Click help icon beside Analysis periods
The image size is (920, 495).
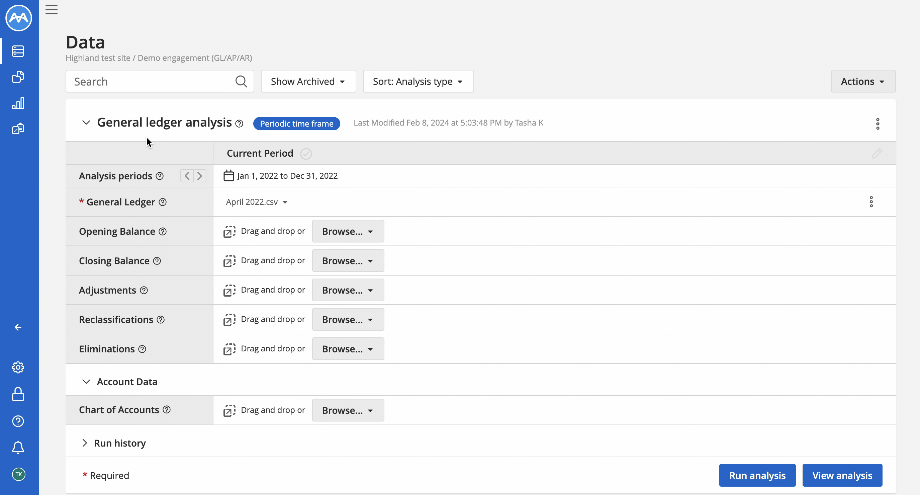160,176
